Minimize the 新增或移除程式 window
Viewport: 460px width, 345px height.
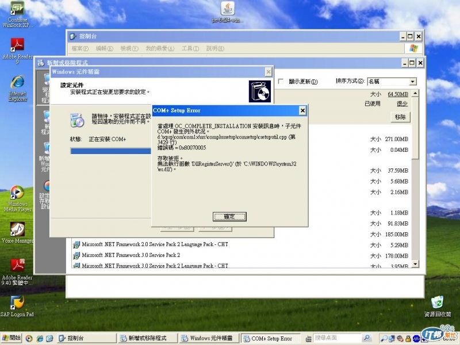click(405, 63)
